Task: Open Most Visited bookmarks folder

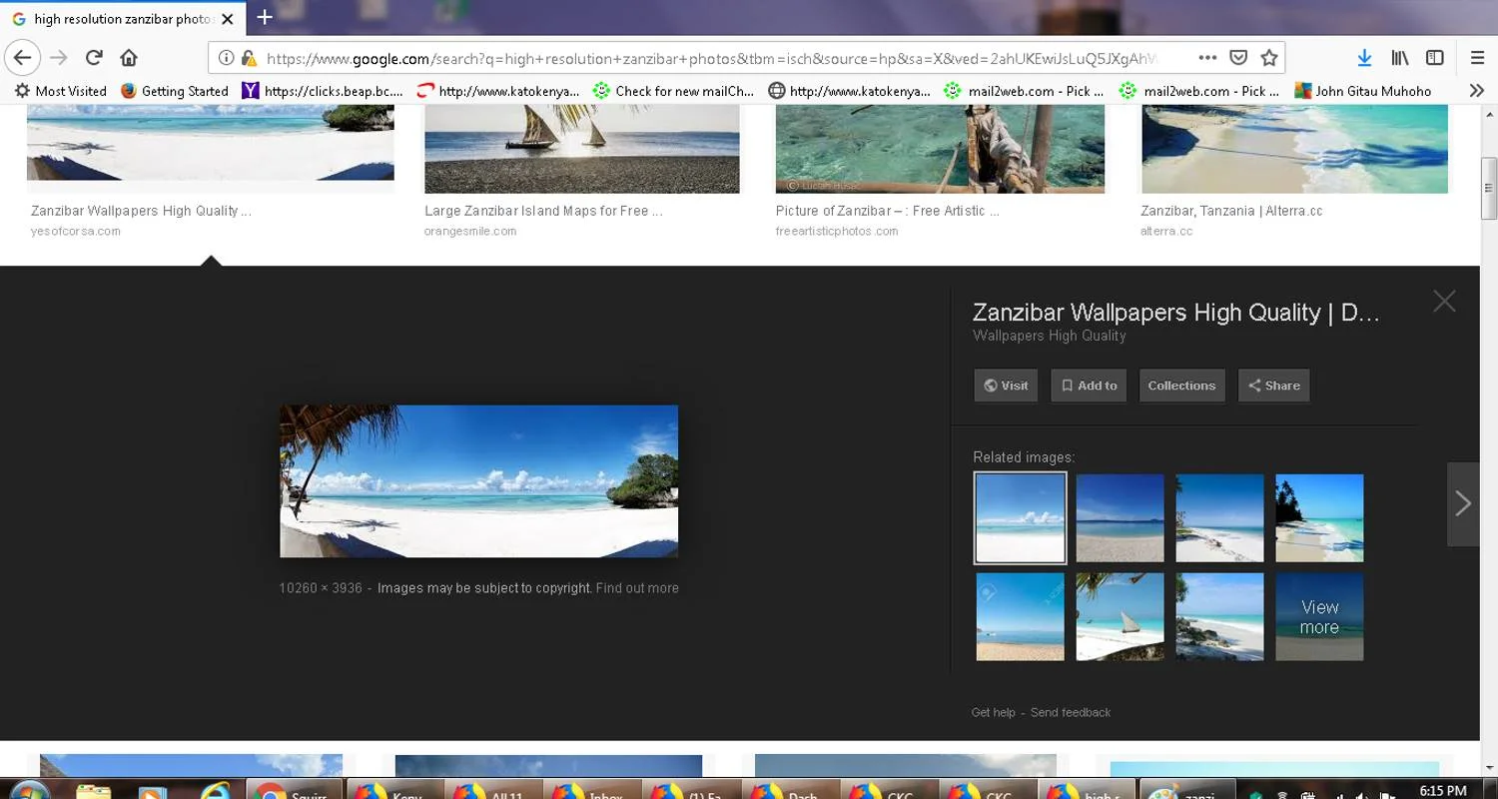Action: point(60,91)
